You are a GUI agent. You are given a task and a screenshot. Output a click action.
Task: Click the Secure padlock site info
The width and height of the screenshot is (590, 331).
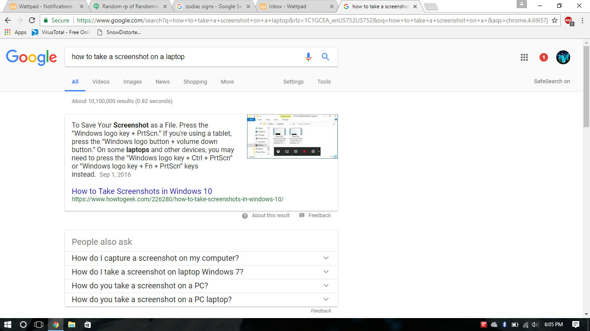click(56, 20)
